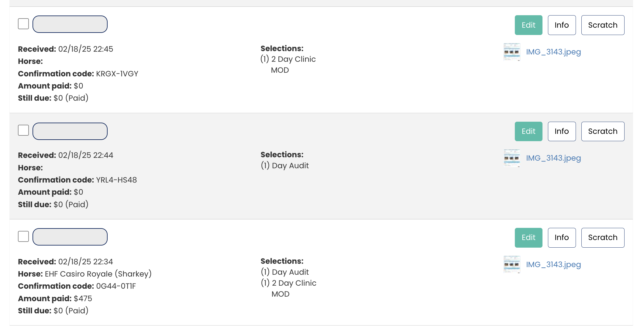The height and width of the screenshot is (331, 637).
Task: Scratch the EHF Casiro Royale entry
Action: coord(602,238)
